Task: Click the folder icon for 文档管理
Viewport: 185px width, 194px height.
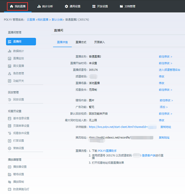Action: 121,6
